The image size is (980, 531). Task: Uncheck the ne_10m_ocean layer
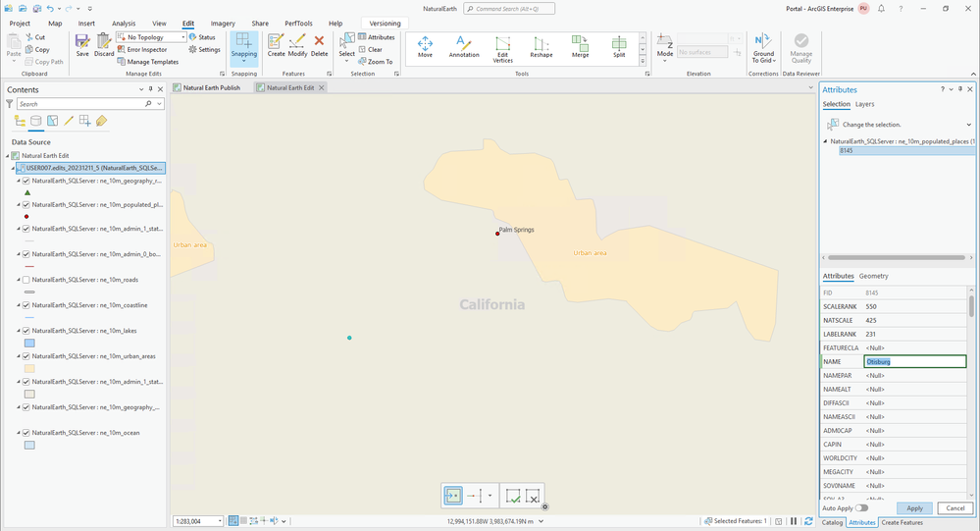(x=26, y=433)
